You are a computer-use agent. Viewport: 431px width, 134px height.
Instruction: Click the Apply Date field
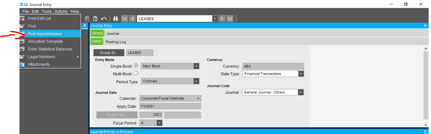point(170,107)
